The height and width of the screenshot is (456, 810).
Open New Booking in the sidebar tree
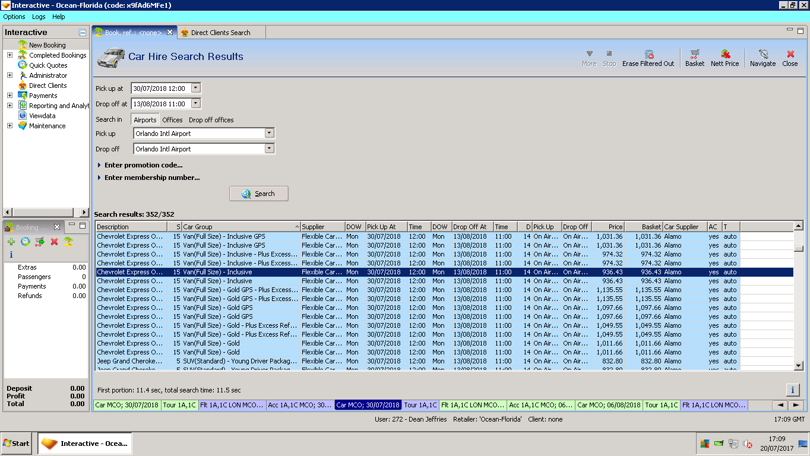point(47,45)
